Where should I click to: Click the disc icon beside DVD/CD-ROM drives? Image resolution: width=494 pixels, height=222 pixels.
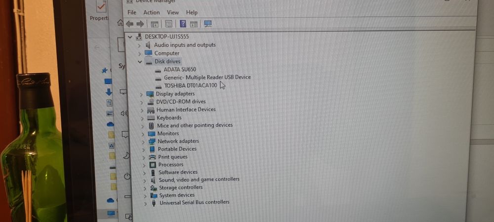point(151,102)
